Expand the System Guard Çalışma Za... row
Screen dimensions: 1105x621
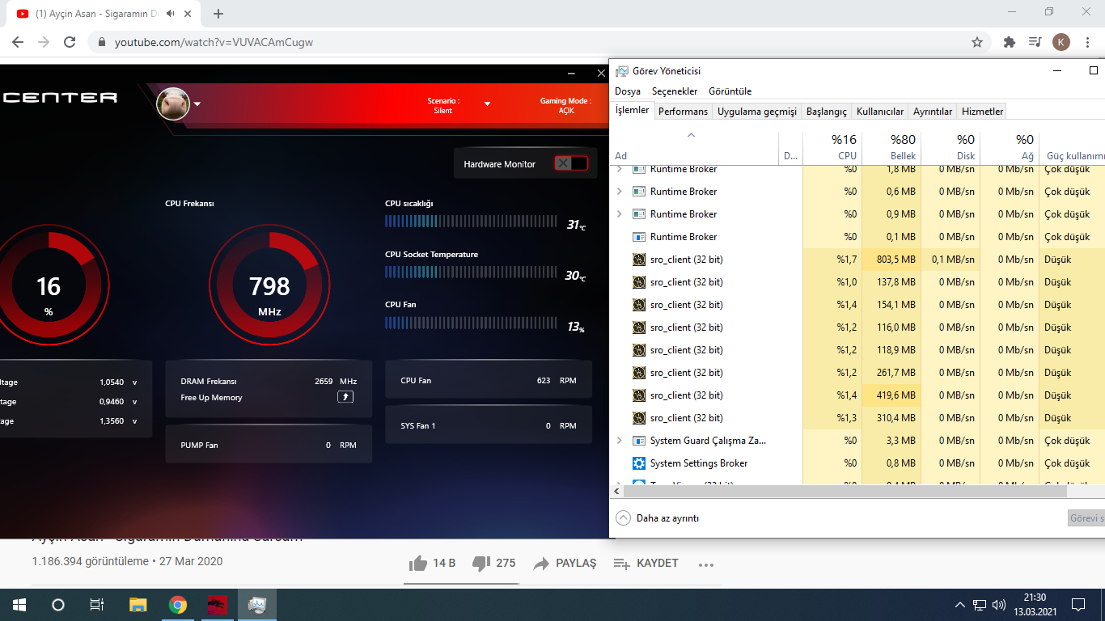click(620, 441)
